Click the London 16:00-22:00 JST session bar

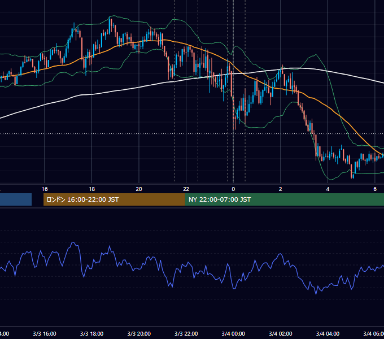coord(114,199)
